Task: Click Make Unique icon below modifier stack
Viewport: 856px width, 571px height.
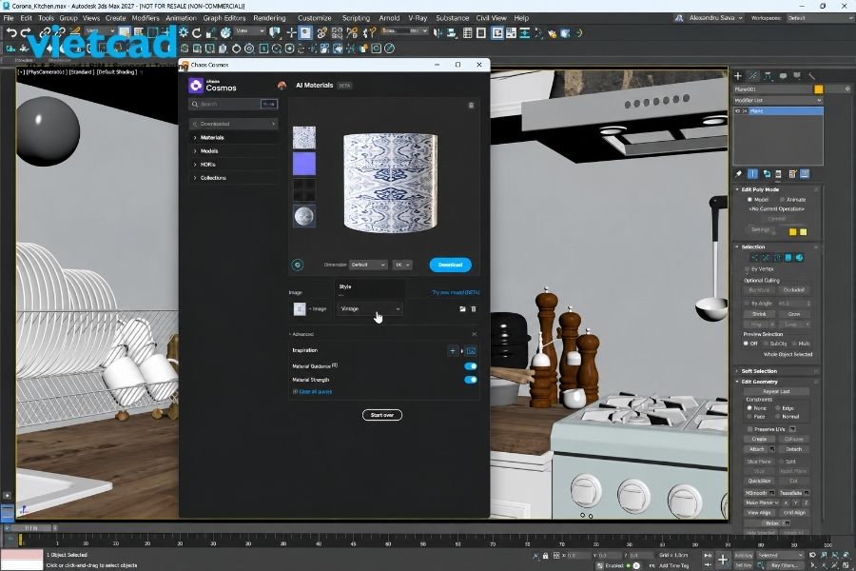Action: [x=767, y=174]
